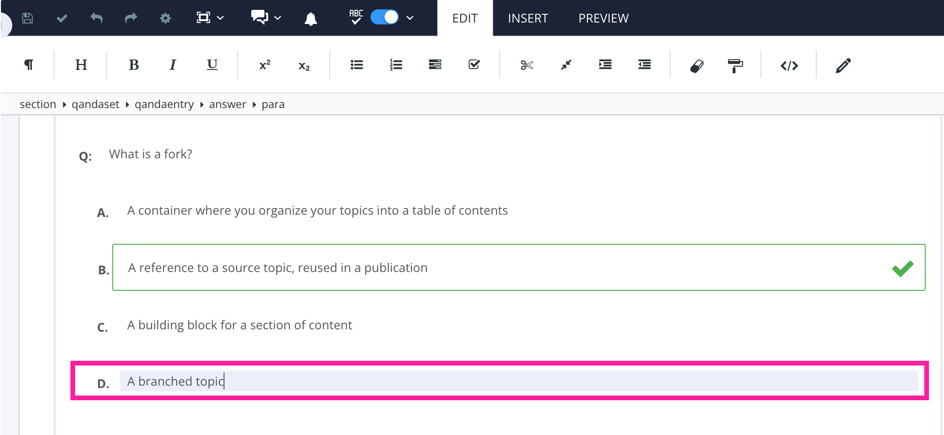
Task: Select qandaentry in the breadcrumb
Action: [164, 104]
